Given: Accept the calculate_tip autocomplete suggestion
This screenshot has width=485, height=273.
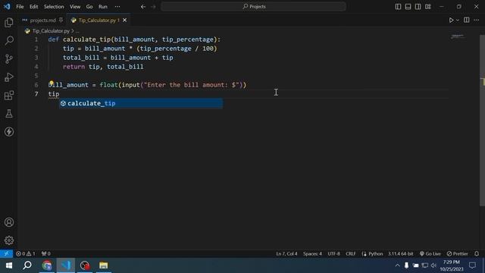Looking at the screenshot, I should point(141,103).
